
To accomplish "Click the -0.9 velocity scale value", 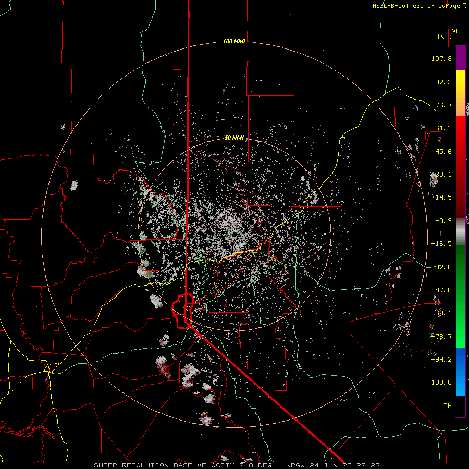I will click(x=443, y=221).
